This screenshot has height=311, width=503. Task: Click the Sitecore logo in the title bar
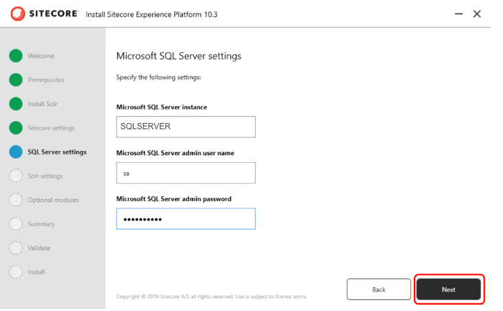coord(45,13)
